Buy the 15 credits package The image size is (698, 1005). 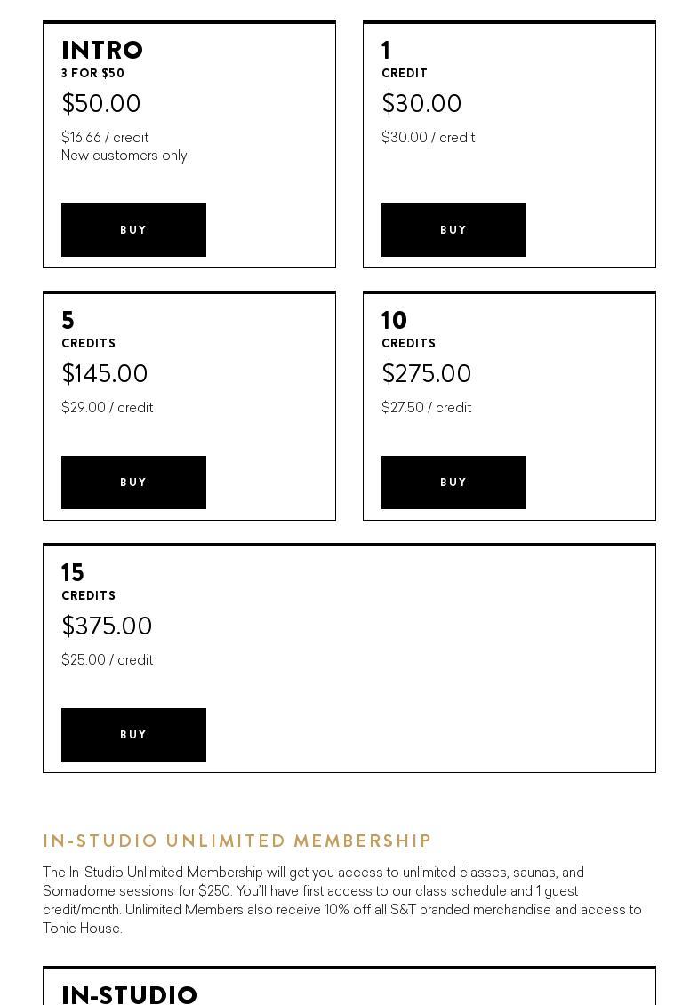click(x=133, y=735)
